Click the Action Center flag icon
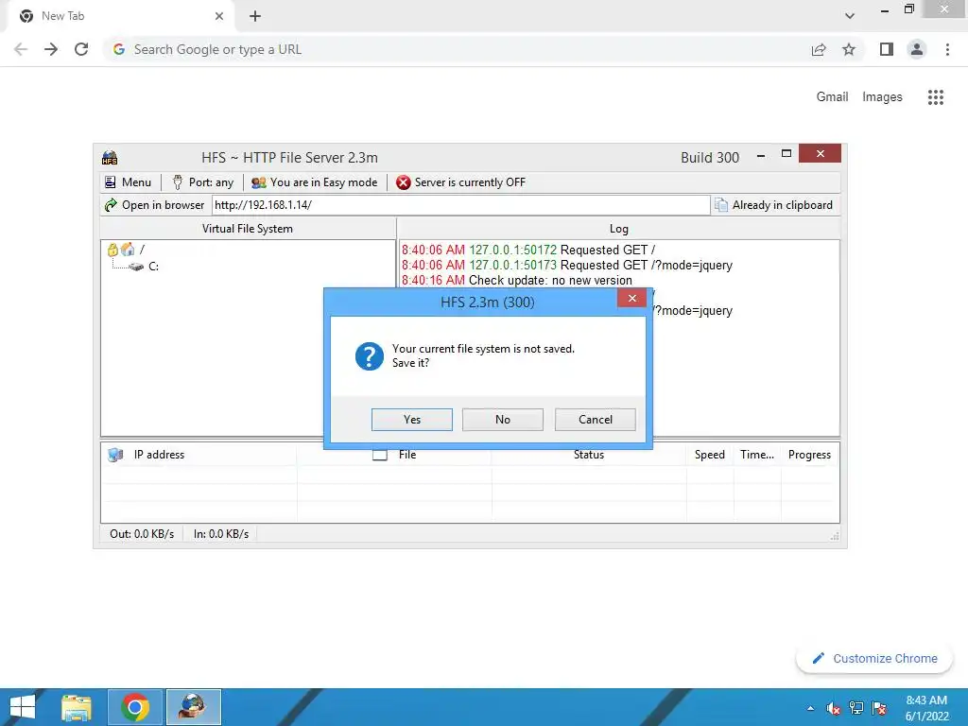Viewport: 968px width, 726px height. pos(880,709)
